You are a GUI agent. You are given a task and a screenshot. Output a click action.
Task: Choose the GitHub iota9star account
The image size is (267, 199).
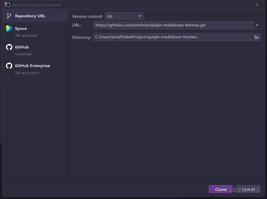click(35, 50)
